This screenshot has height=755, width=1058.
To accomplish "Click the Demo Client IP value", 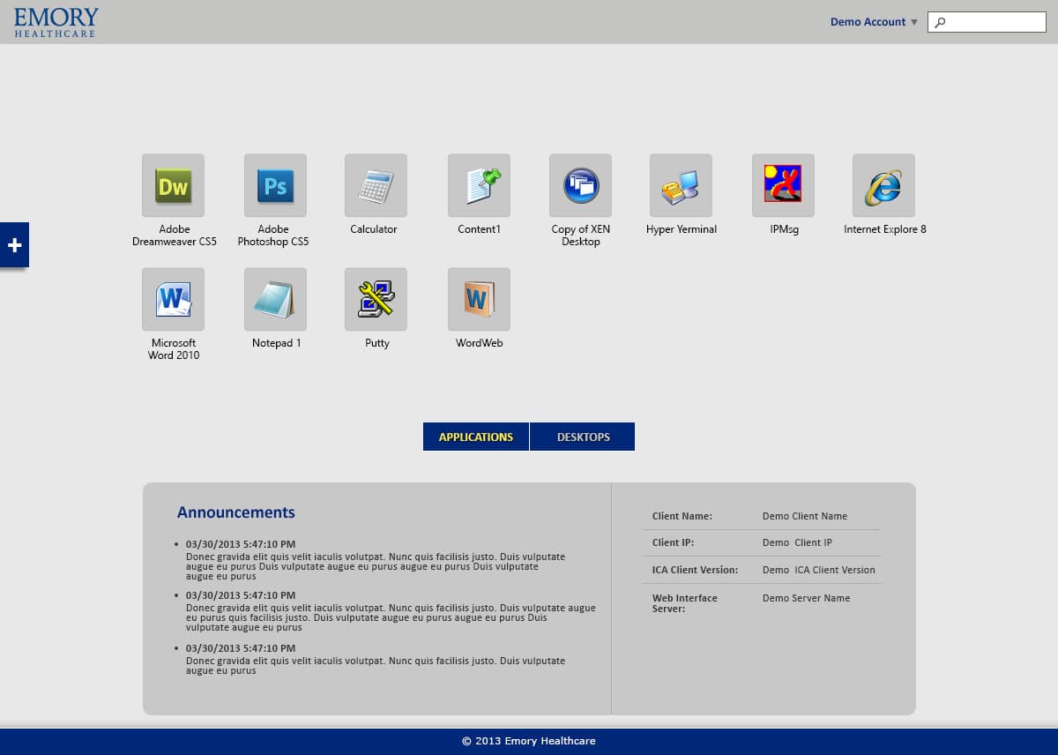I will coord(797,542).
